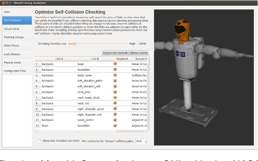The width and height of the screenshot is (258, 161).
Task: Select the neck_roll row in table
Action: pos(89,103)
